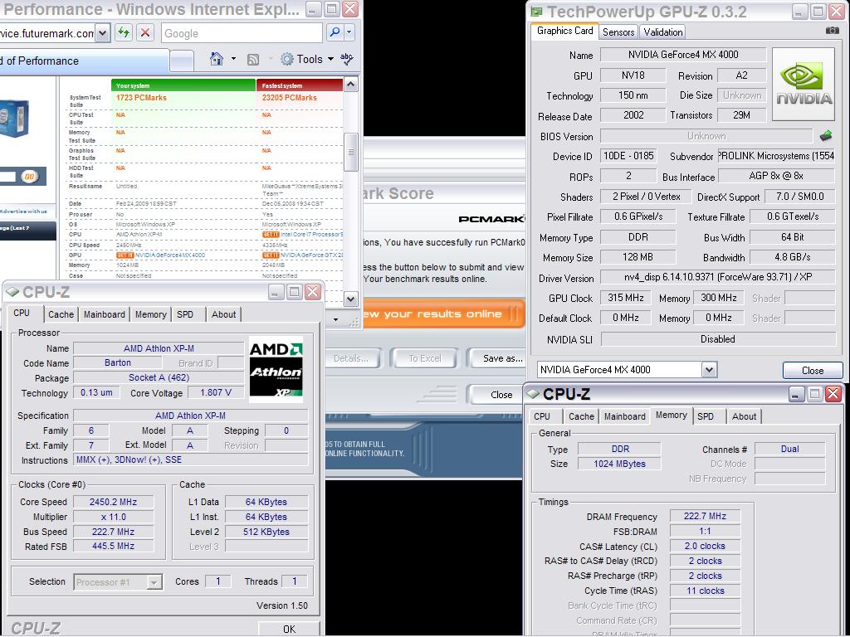The width and height of the screenshot is (850, 637).
Task: Click the refresh icon in Internet Explorer
Action: 124,33
